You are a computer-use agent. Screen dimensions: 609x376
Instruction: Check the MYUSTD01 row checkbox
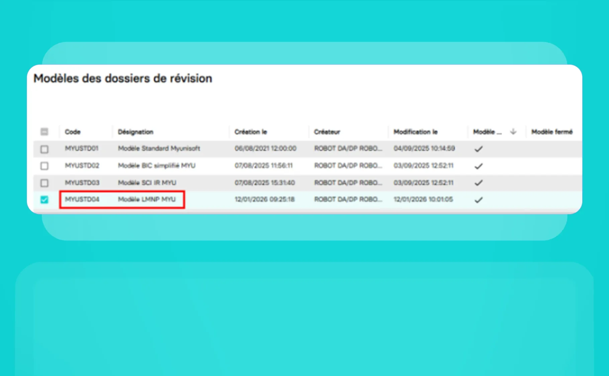(x=44, y=149)
